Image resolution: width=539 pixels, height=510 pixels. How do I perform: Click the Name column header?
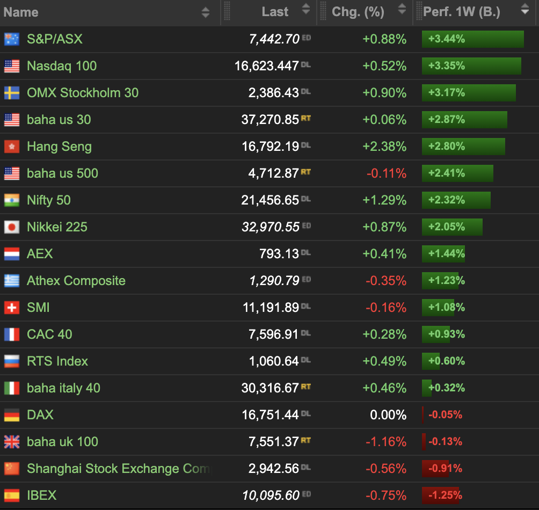click(110, 12)
